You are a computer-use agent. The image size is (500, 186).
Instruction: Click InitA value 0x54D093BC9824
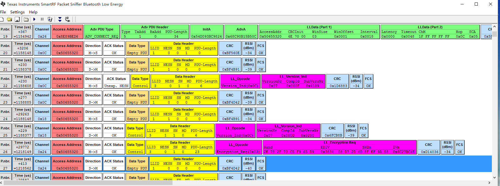coord(207,36)
